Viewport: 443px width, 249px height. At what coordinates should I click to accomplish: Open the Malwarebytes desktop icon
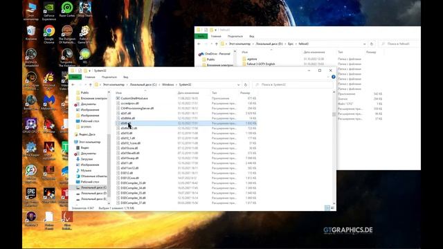tap(49, 103)
